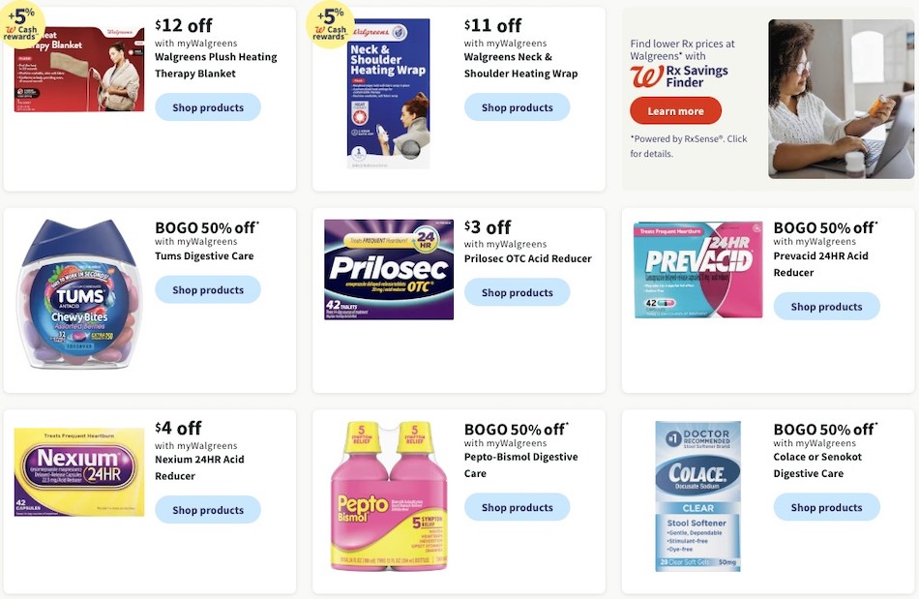Screen dimensions: 919x599
Task: Shop Pepto-Bismol Digestive Care products
Action: point(517,507)
